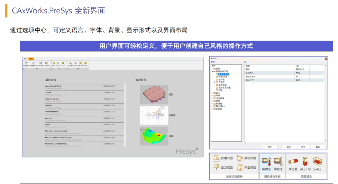
Task: Open recent file Example 12.2 composite.op2
Action: click(84, 145)
